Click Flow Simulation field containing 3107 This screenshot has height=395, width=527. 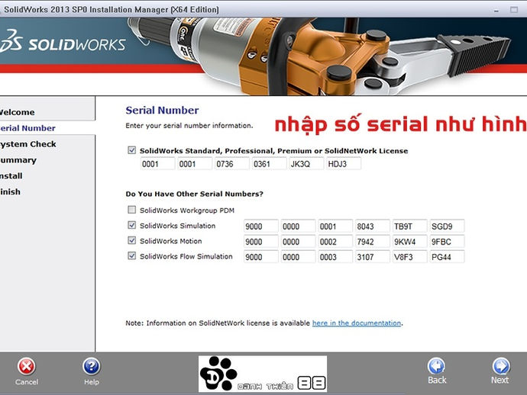(x=373, y=257)
